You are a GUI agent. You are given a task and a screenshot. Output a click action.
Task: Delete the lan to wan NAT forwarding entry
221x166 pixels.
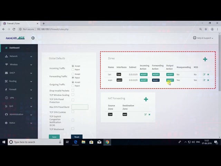click(150, 114)
